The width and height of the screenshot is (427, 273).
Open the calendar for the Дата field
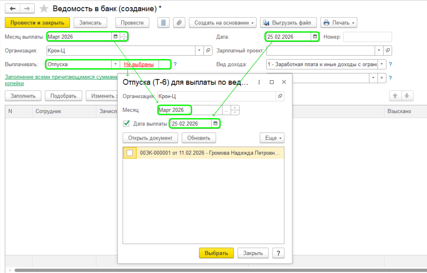(315, 37)
